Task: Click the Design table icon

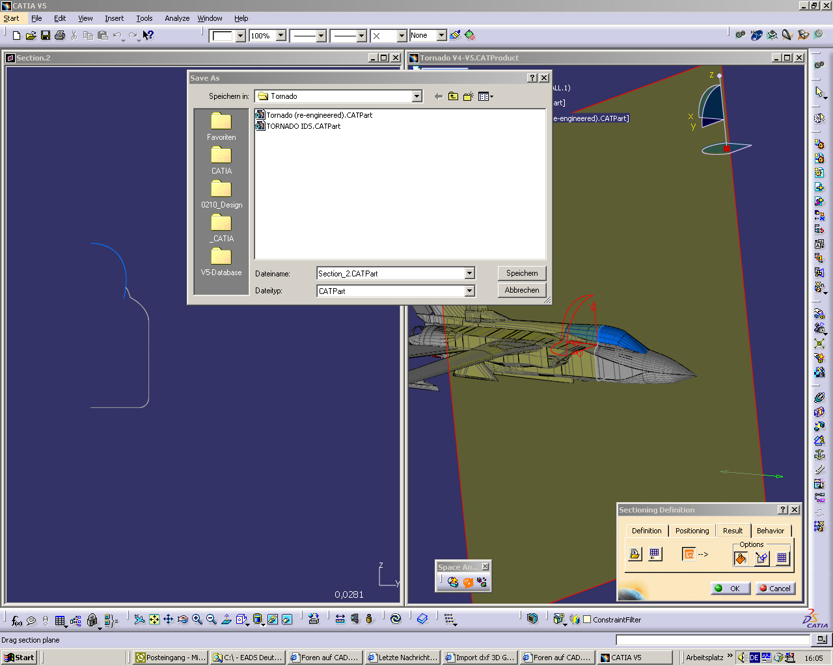Action: pyautogui.click(x=61, y=620)
